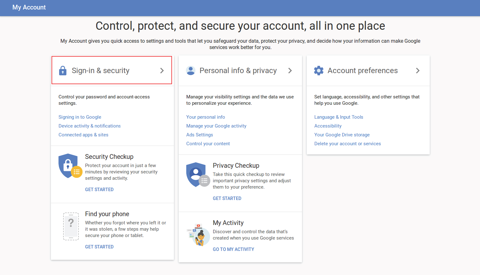Expand Sign-in & security via chevron arrow
480x275 pixels.
click(162, 71)
